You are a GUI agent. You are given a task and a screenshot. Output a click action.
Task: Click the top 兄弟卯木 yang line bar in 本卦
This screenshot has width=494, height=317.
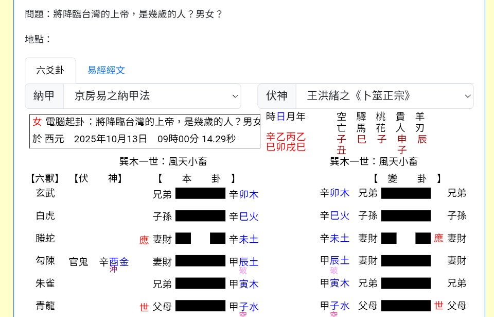pos(200,193)
